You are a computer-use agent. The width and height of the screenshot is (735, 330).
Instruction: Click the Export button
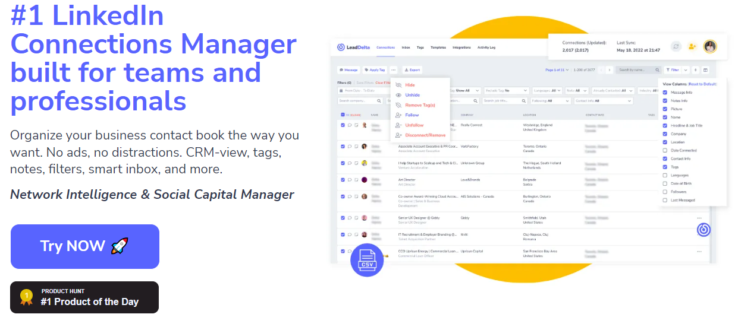413,70
